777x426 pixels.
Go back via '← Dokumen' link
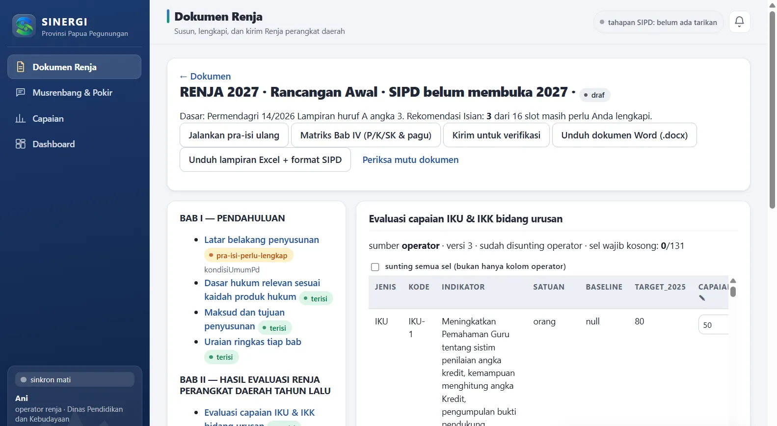click(205, 76)
